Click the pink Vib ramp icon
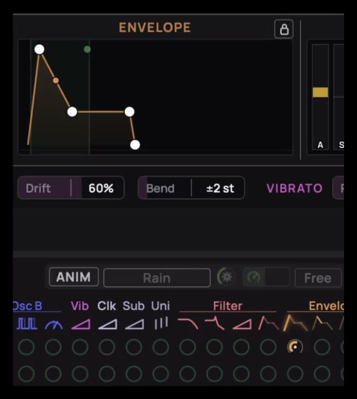 pos(81,324)
